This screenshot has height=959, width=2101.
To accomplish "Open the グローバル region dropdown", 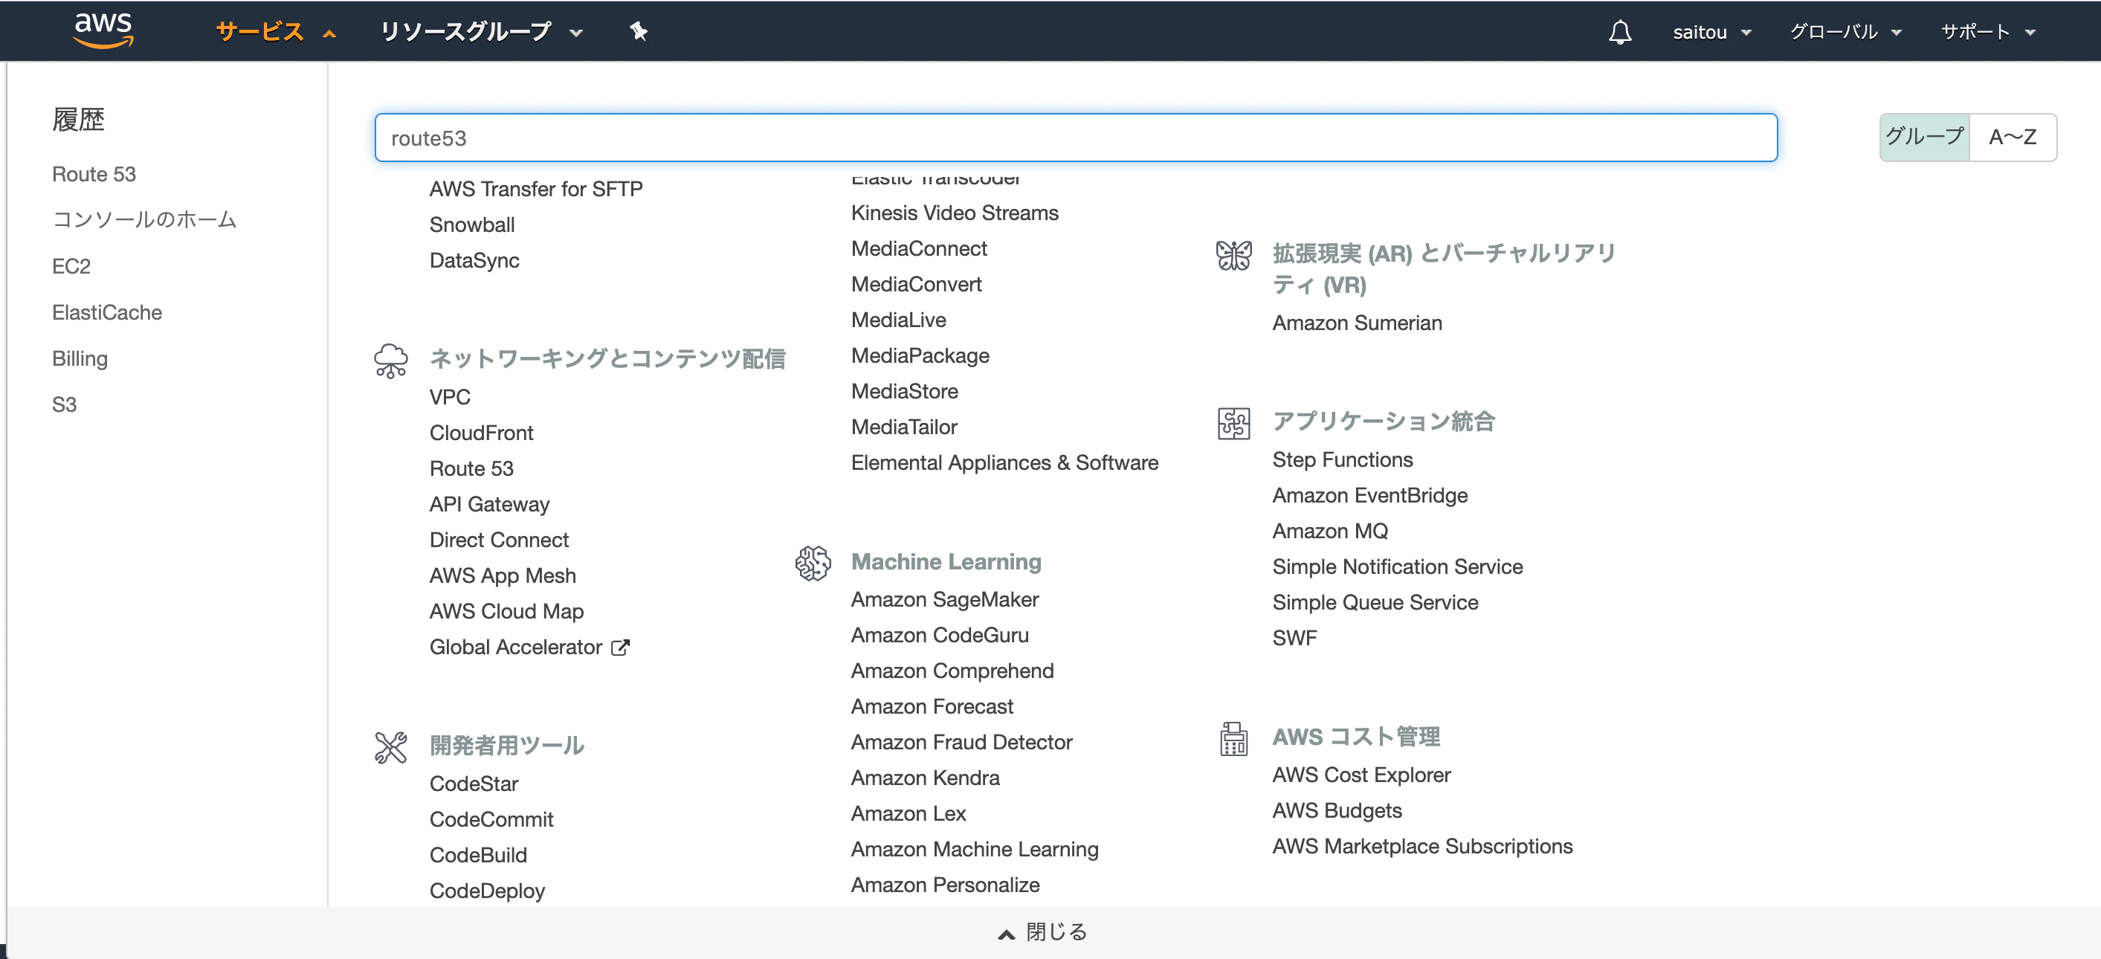I will click(x=1846, y=32).
